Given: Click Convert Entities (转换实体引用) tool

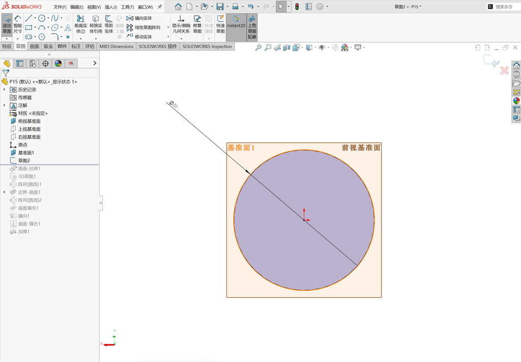Looking at the screenshot, I should point(96,24).
